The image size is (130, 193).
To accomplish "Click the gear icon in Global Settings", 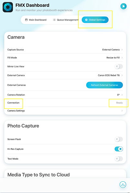I will (86, 20).
